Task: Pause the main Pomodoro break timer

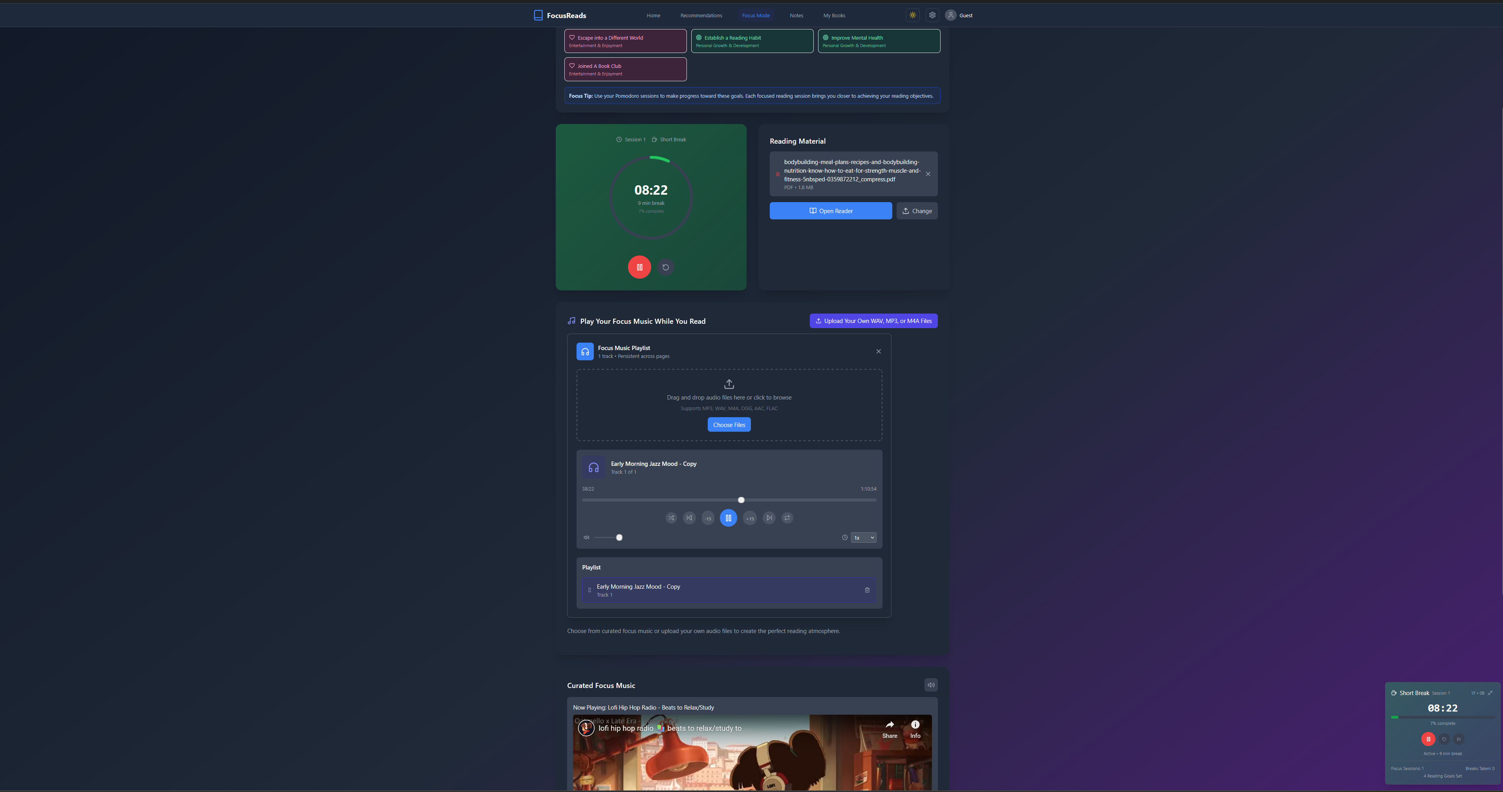Action: coord(639,267)
